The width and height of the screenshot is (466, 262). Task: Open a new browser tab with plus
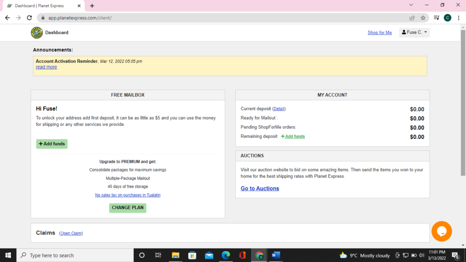(x=92, y=5)
